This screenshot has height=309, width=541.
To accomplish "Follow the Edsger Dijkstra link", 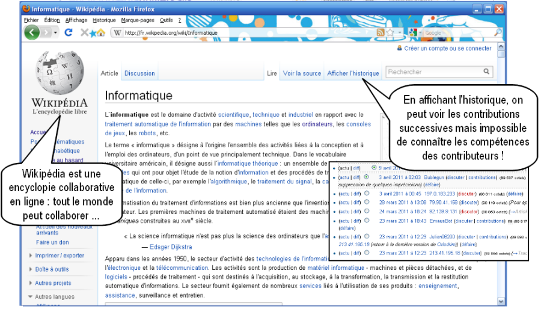I will pyautogui.click(x=171, y=247).
